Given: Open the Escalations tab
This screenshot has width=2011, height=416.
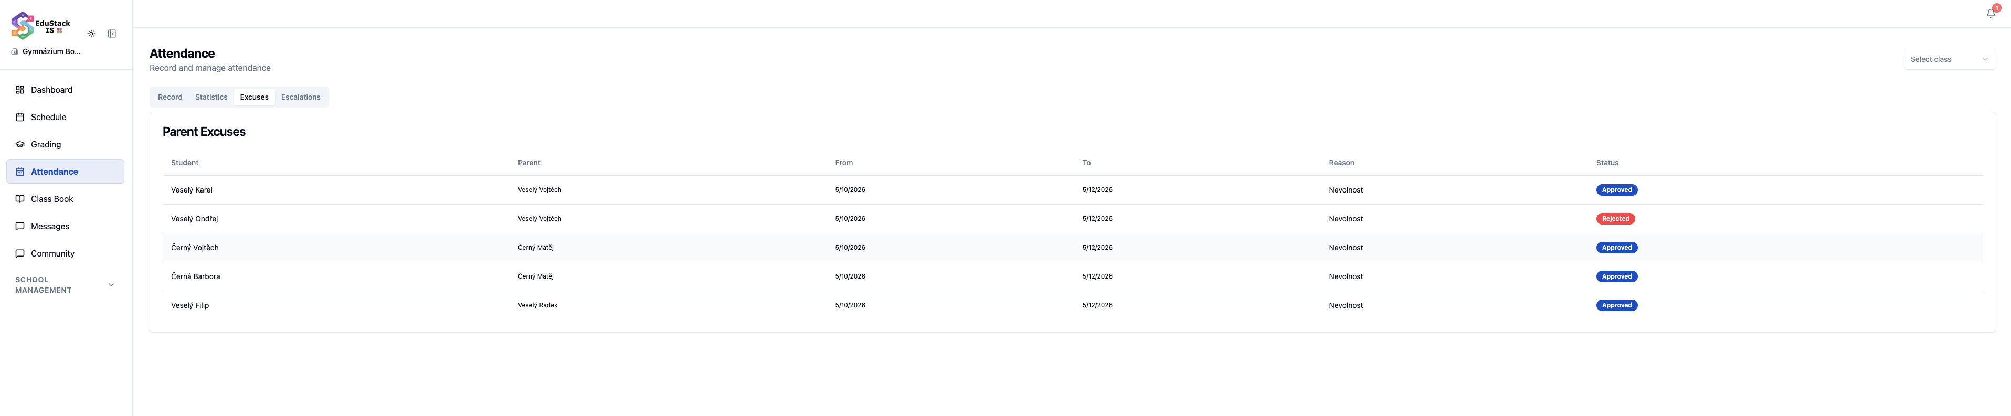Looking at the screenshot, I should tap(301, 98).
